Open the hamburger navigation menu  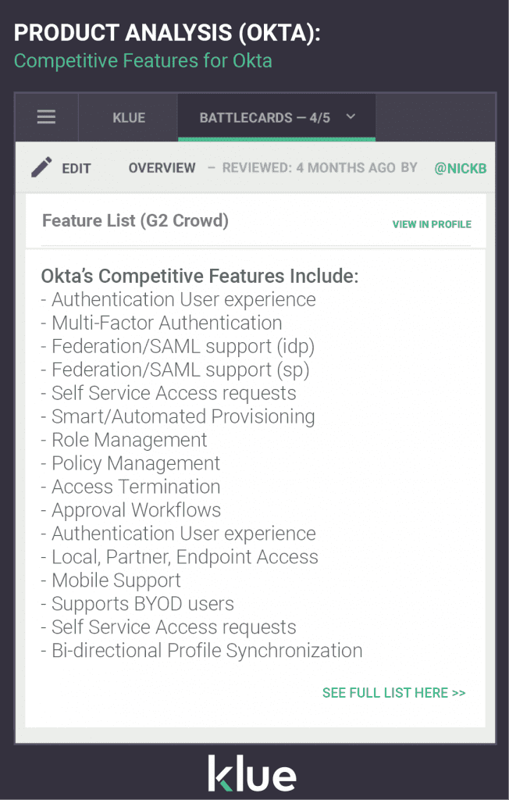[46, 117]
